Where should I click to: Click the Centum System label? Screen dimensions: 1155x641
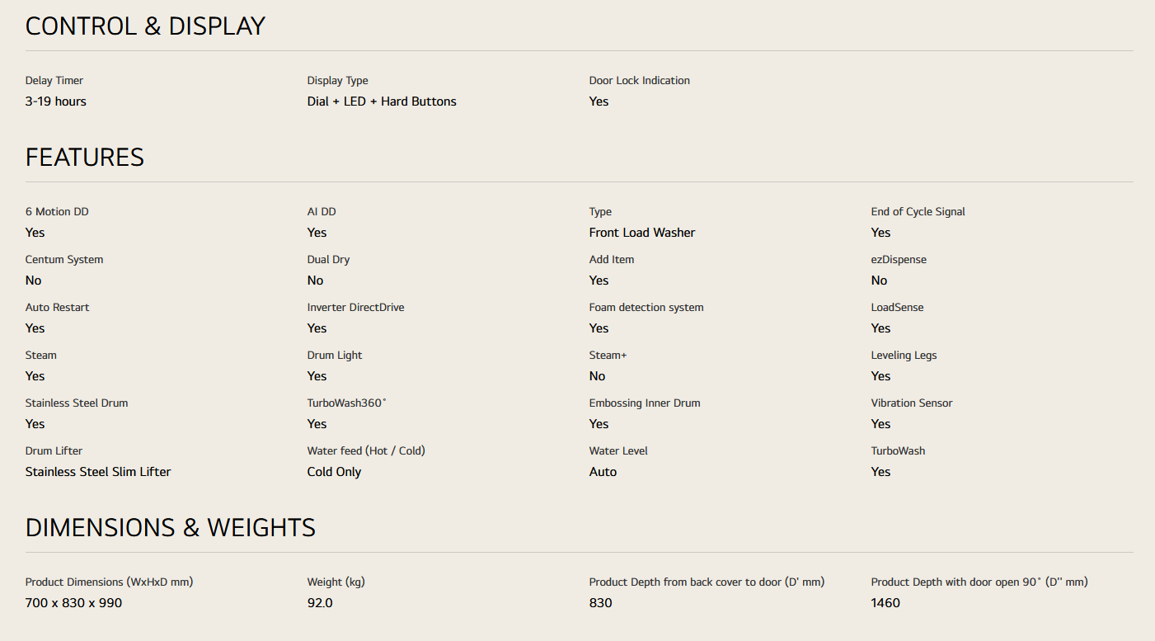(x=64, y=260)
